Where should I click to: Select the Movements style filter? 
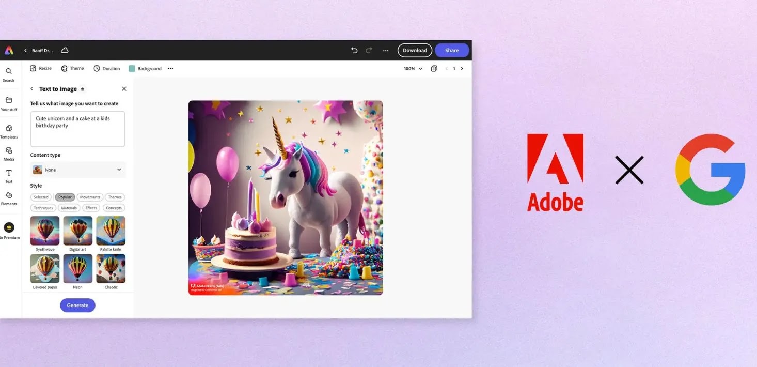tap(90, 197)
